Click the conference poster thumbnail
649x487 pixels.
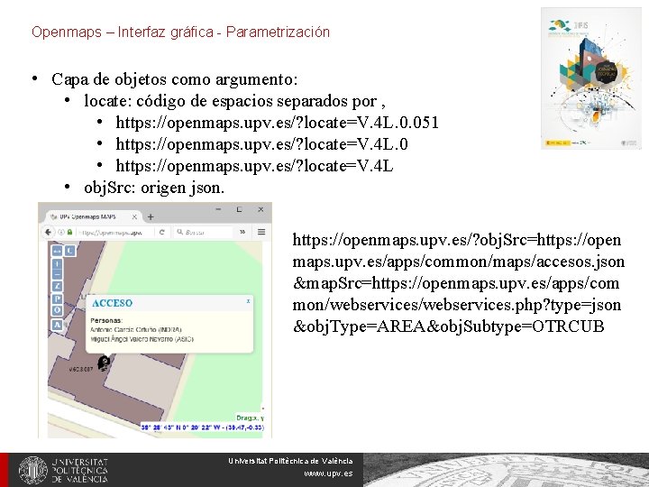click(x=590, y=78)
